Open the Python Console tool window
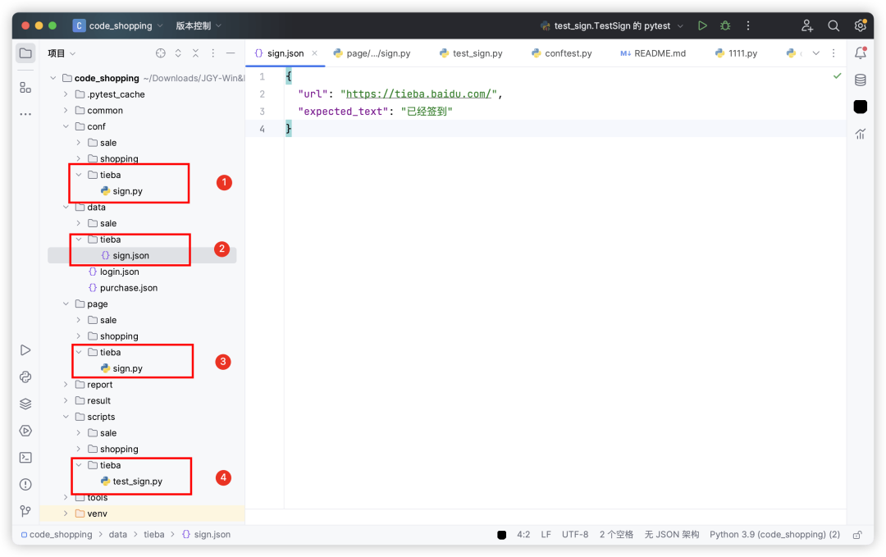The image size is (886, 557). pos(25,377)
